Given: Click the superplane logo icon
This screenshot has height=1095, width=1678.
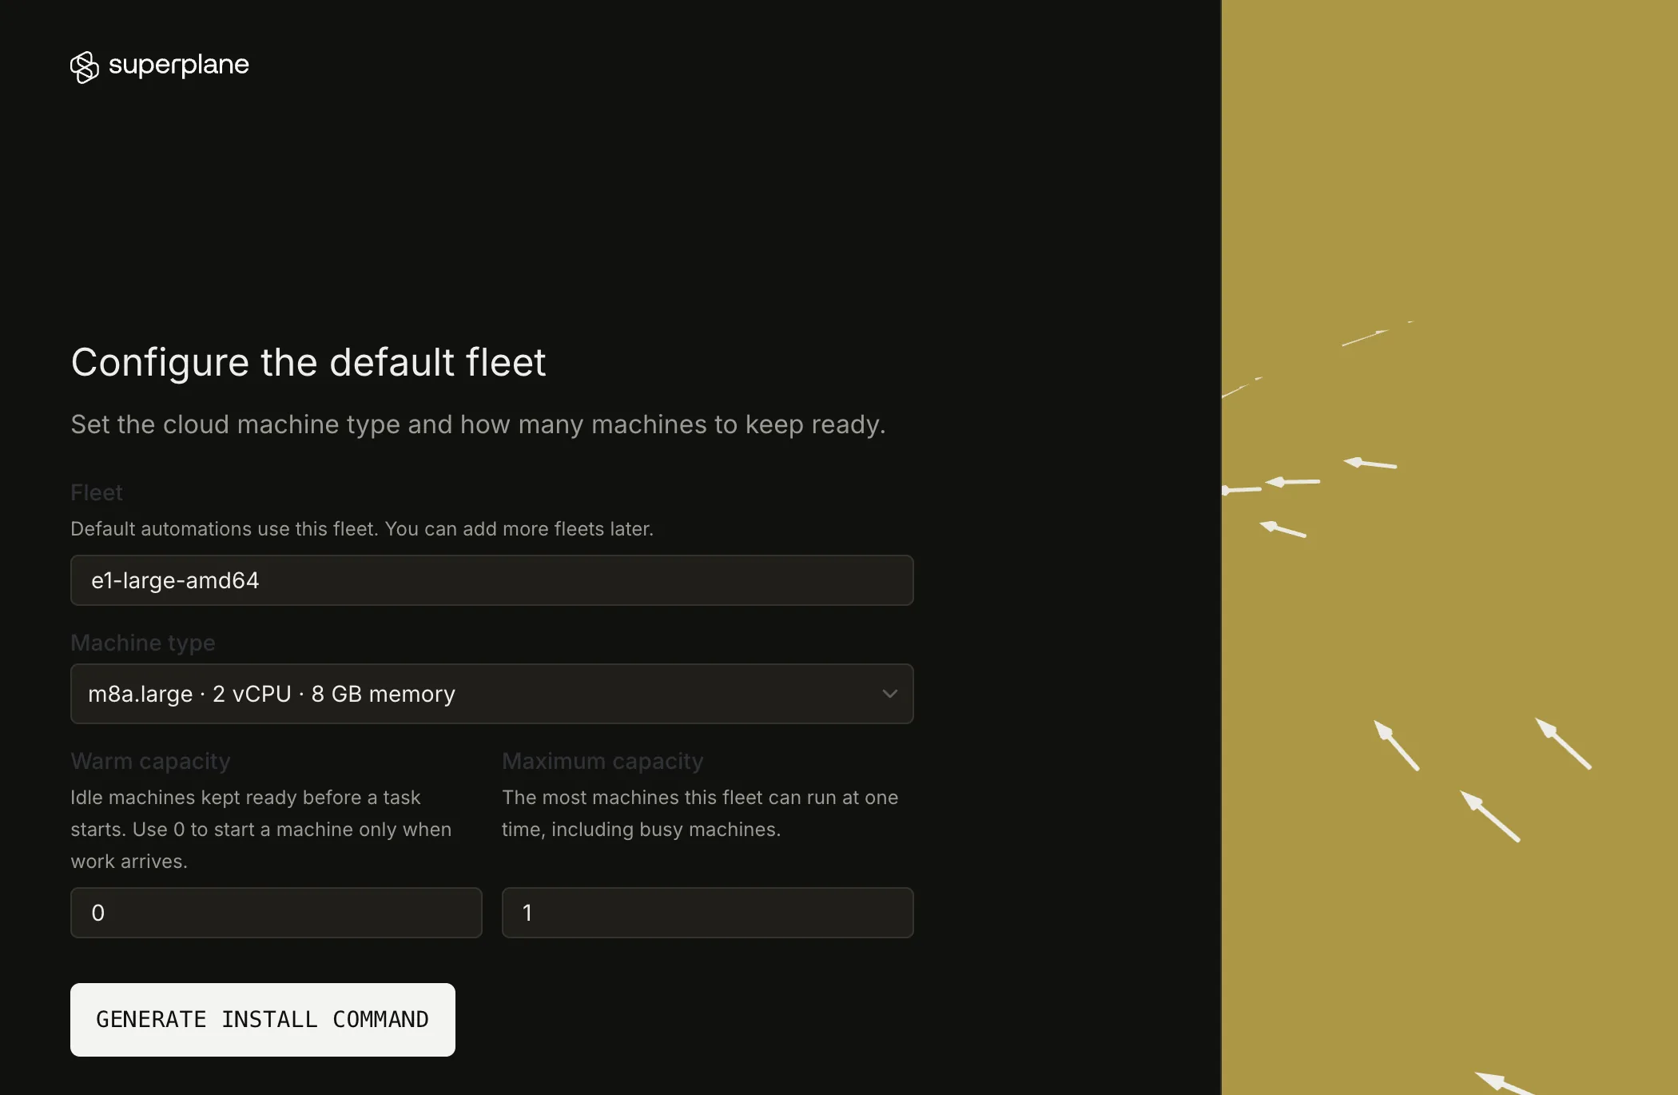Looking at the screenshot, I should pos(85,67).
